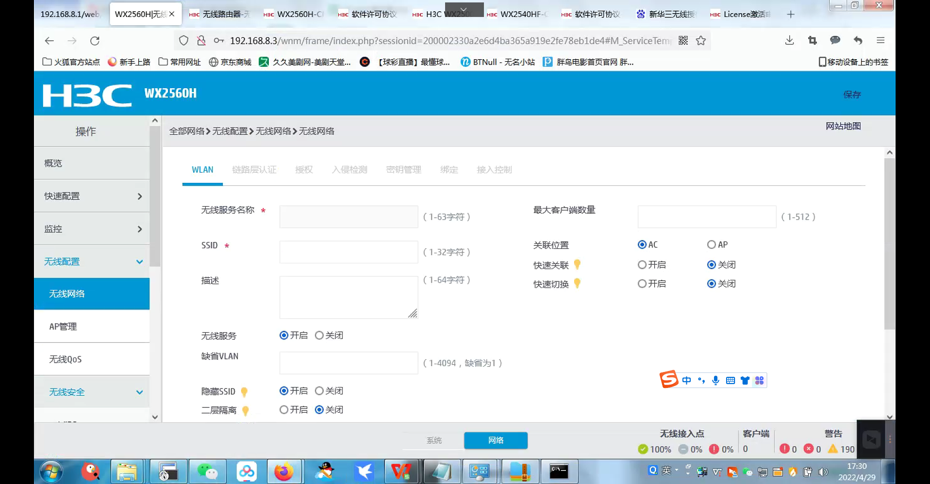Click the Sogou input method S logo
Image resolution: width=930 pixels, height=484 pixels.
coord(669,379)
